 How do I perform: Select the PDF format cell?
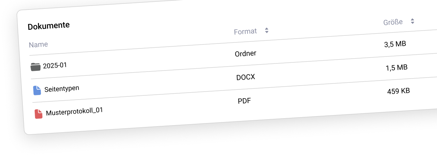click(244, 101)
